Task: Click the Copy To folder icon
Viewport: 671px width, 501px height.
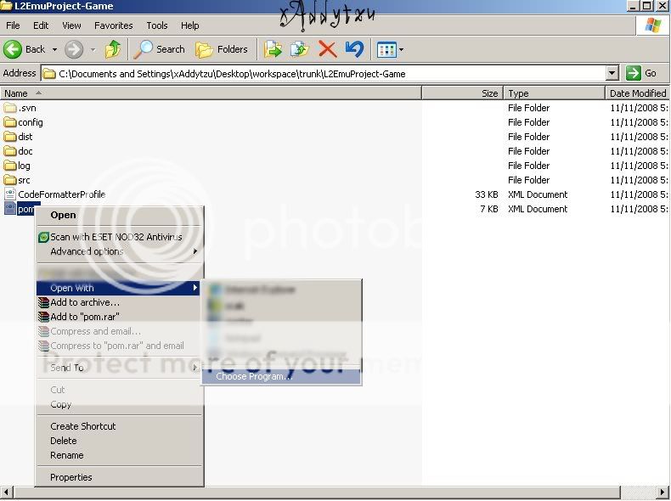Action: point(300,49)
